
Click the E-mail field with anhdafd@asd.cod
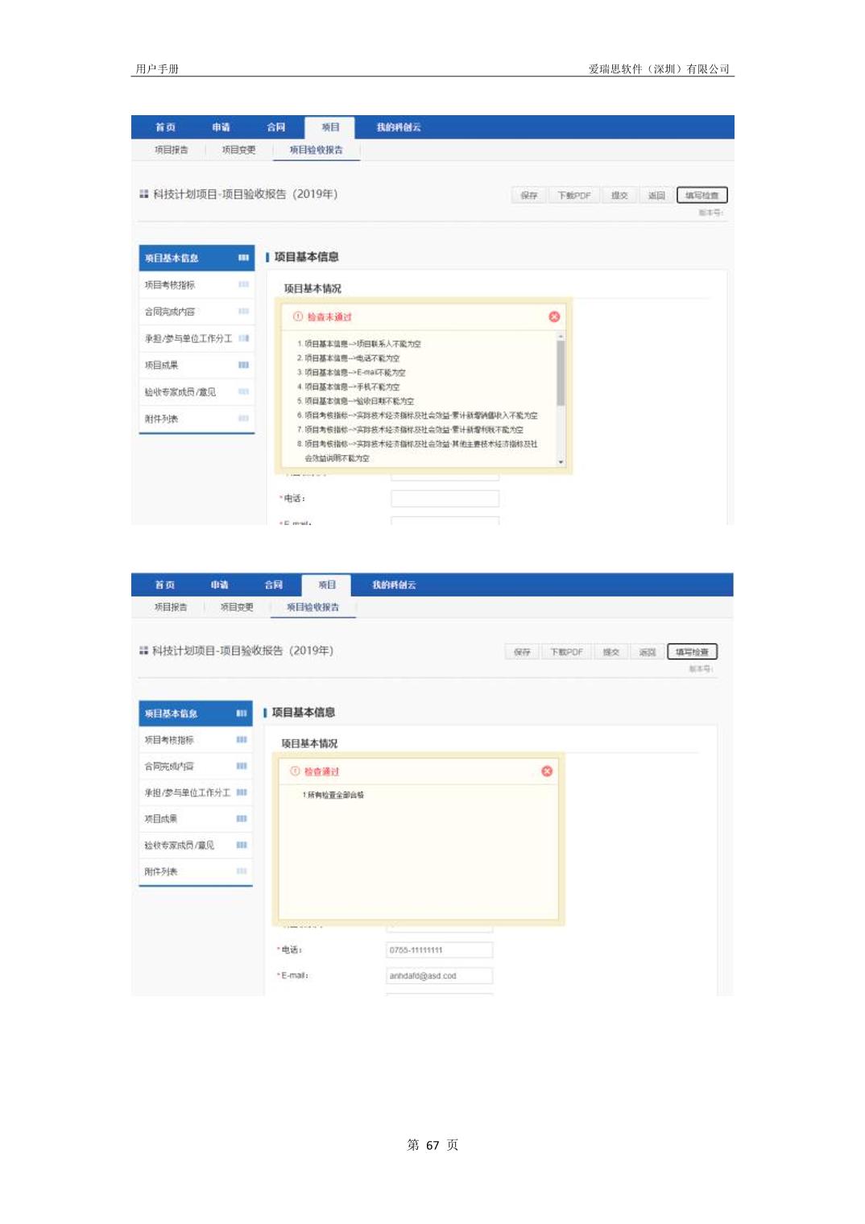click(x=439, y=976)
